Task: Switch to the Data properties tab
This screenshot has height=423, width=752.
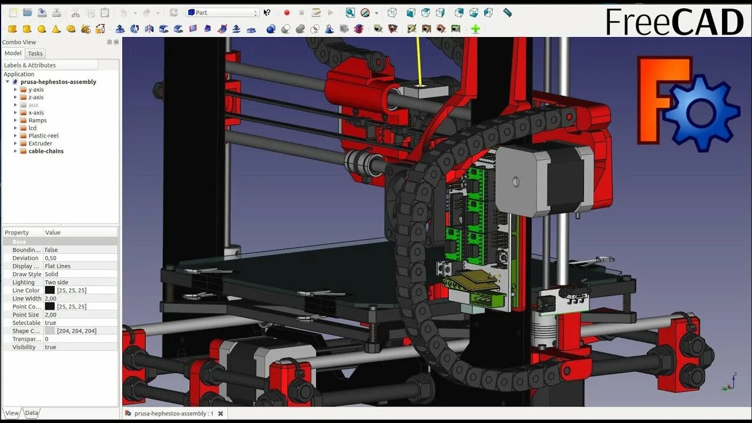Action: [32, 413]
